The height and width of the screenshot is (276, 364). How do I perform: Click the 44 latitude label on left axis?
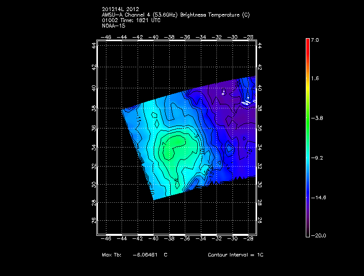94,46
